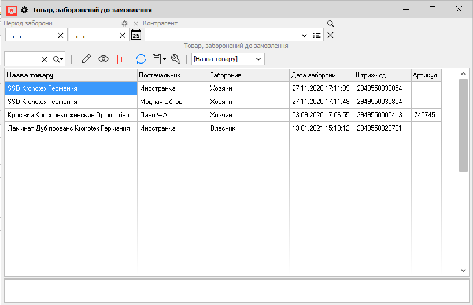
Task: Click the blue refresh arrows icon
Action: [141, 59]
